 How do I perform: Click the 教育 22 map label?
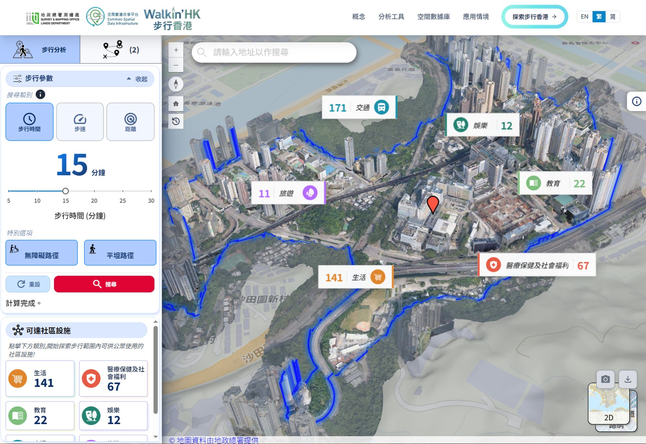click(555, 183)
